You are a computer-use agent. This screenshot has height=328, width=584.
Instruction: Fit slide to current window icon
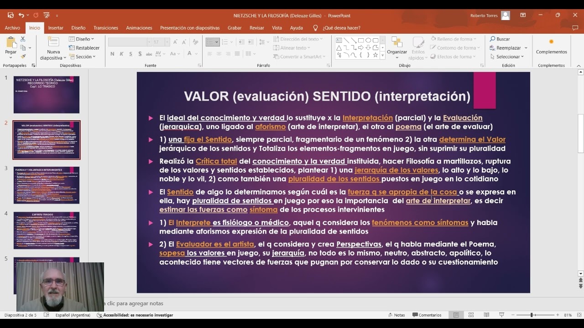pos(578,315)
